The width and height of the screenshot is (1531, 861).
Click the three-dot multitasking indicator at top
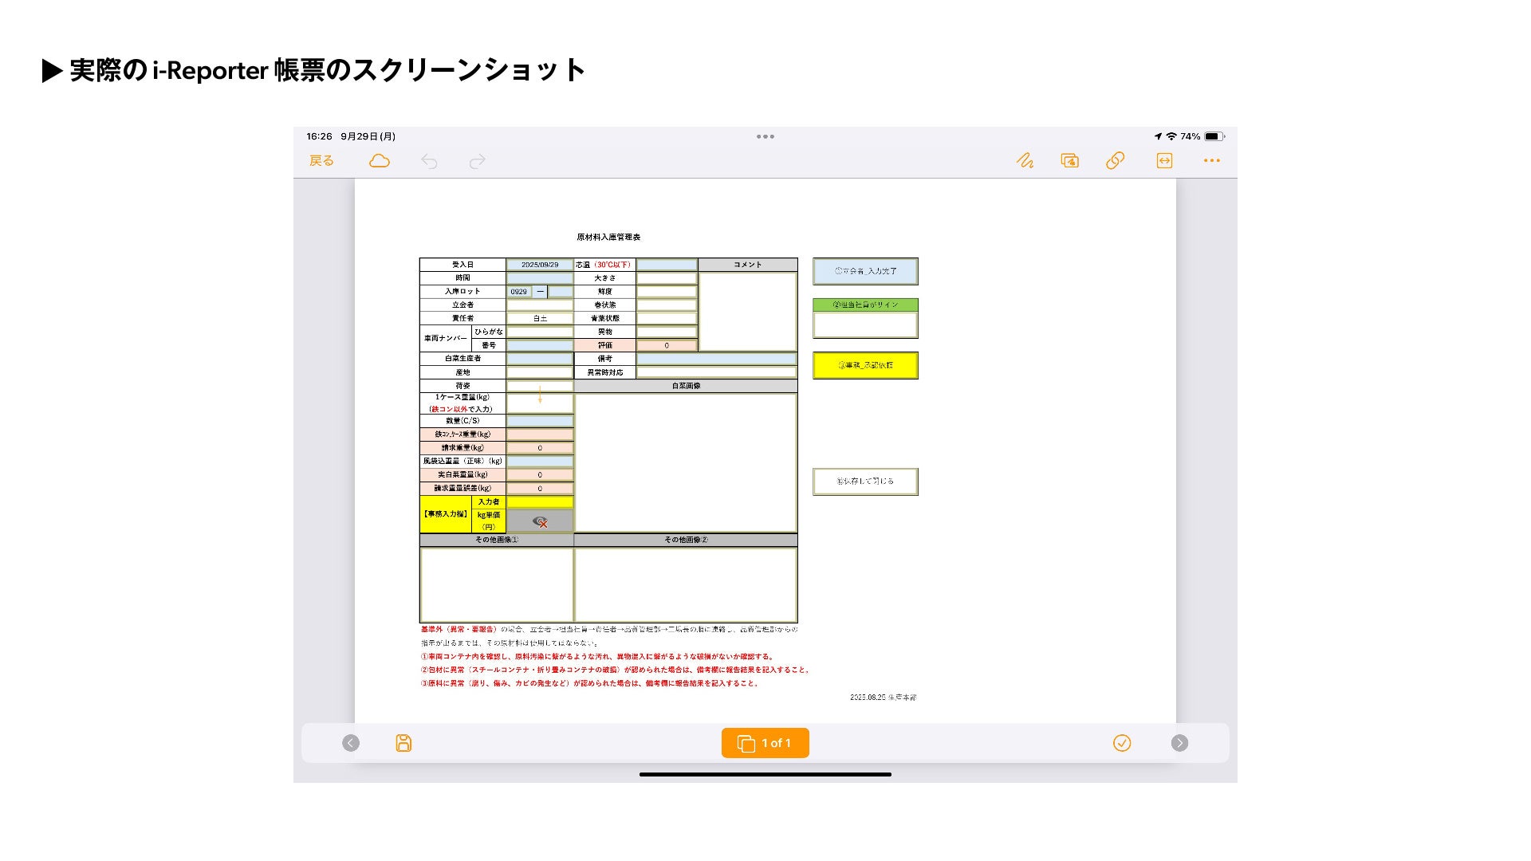click(x=765, y=136)
